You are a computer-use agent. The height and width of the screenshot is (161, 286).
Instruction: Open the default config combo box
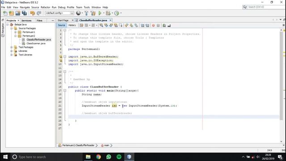coord(59,13)
